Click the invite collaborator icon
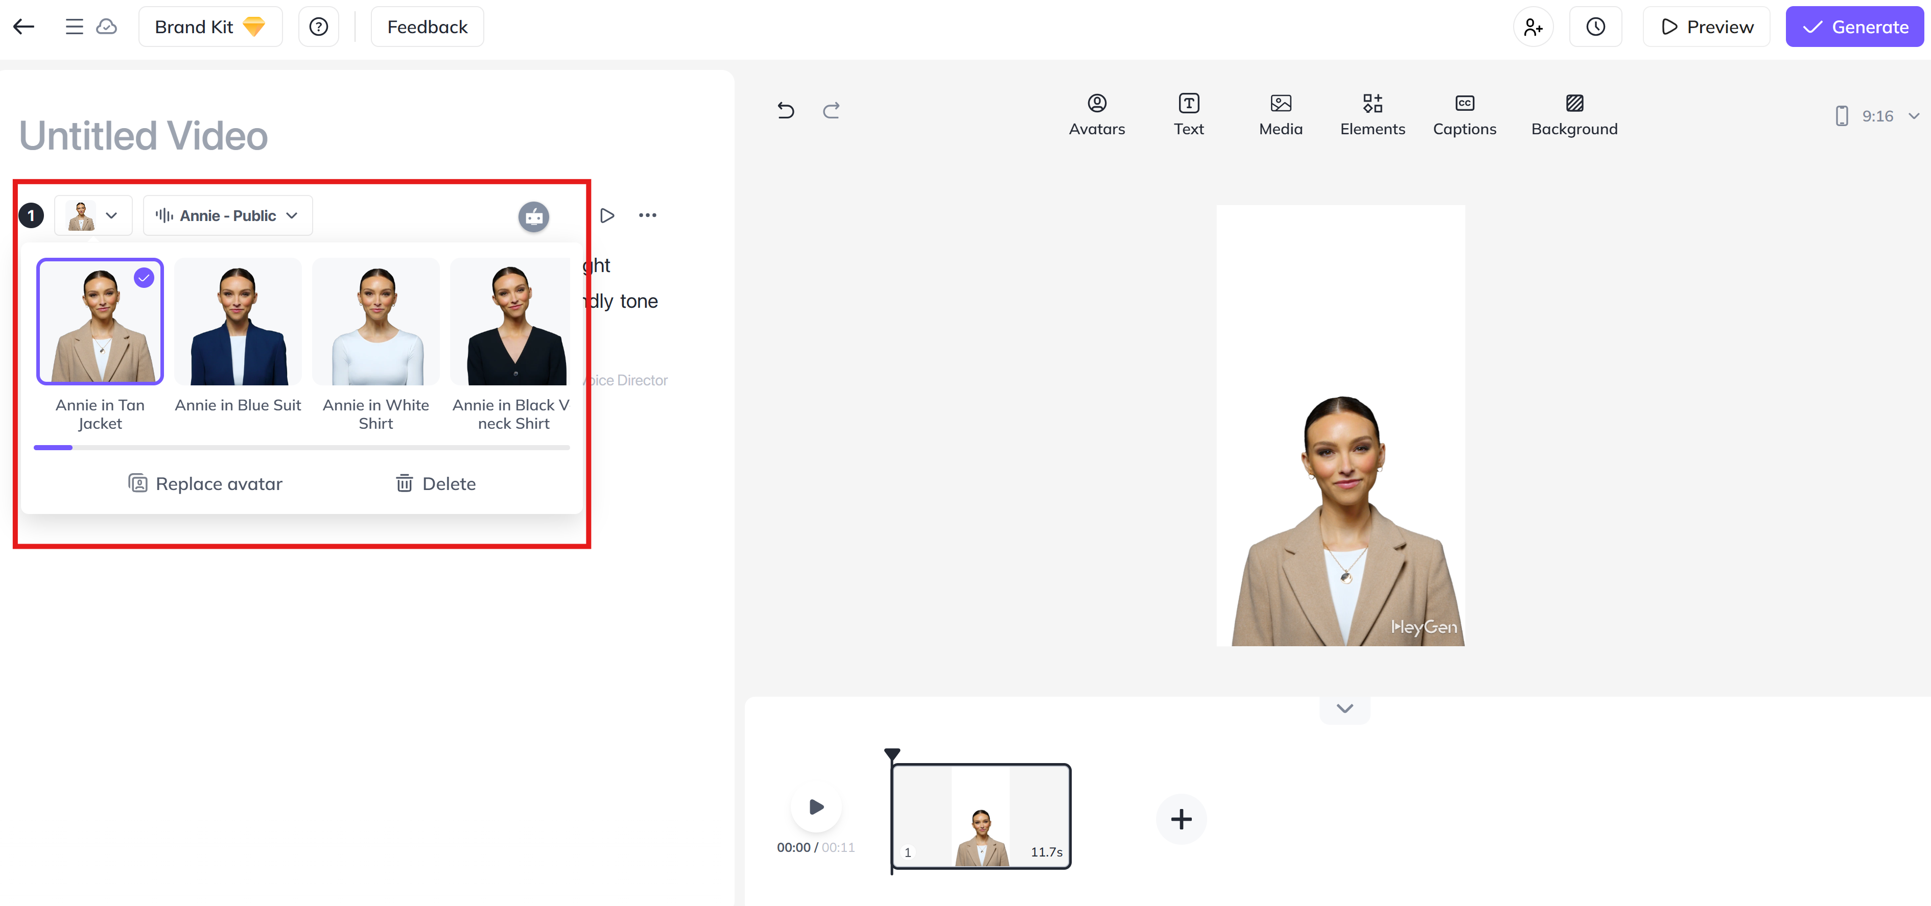 point(1533,27)
